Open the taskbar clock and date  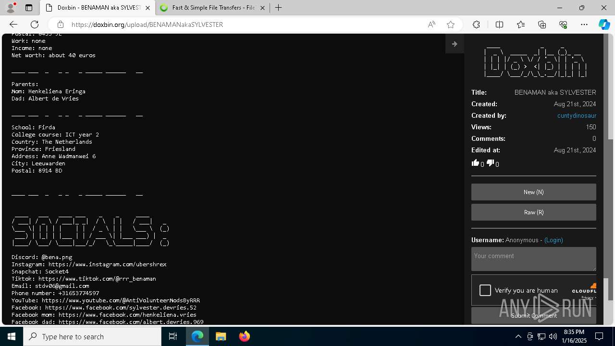[574, 336]
